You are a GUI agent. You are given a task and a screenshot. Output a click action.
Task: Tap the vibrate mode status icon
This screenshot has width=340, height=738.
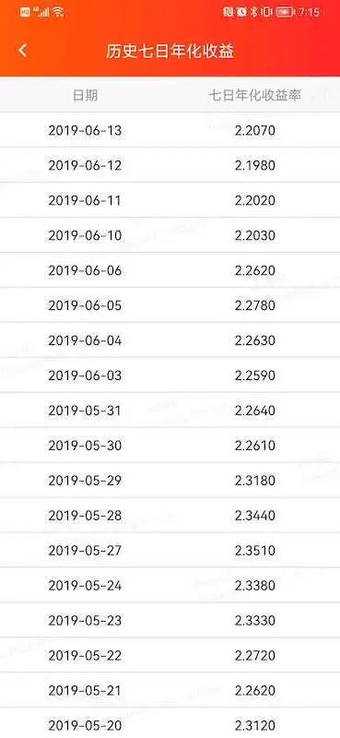[266, 12]
